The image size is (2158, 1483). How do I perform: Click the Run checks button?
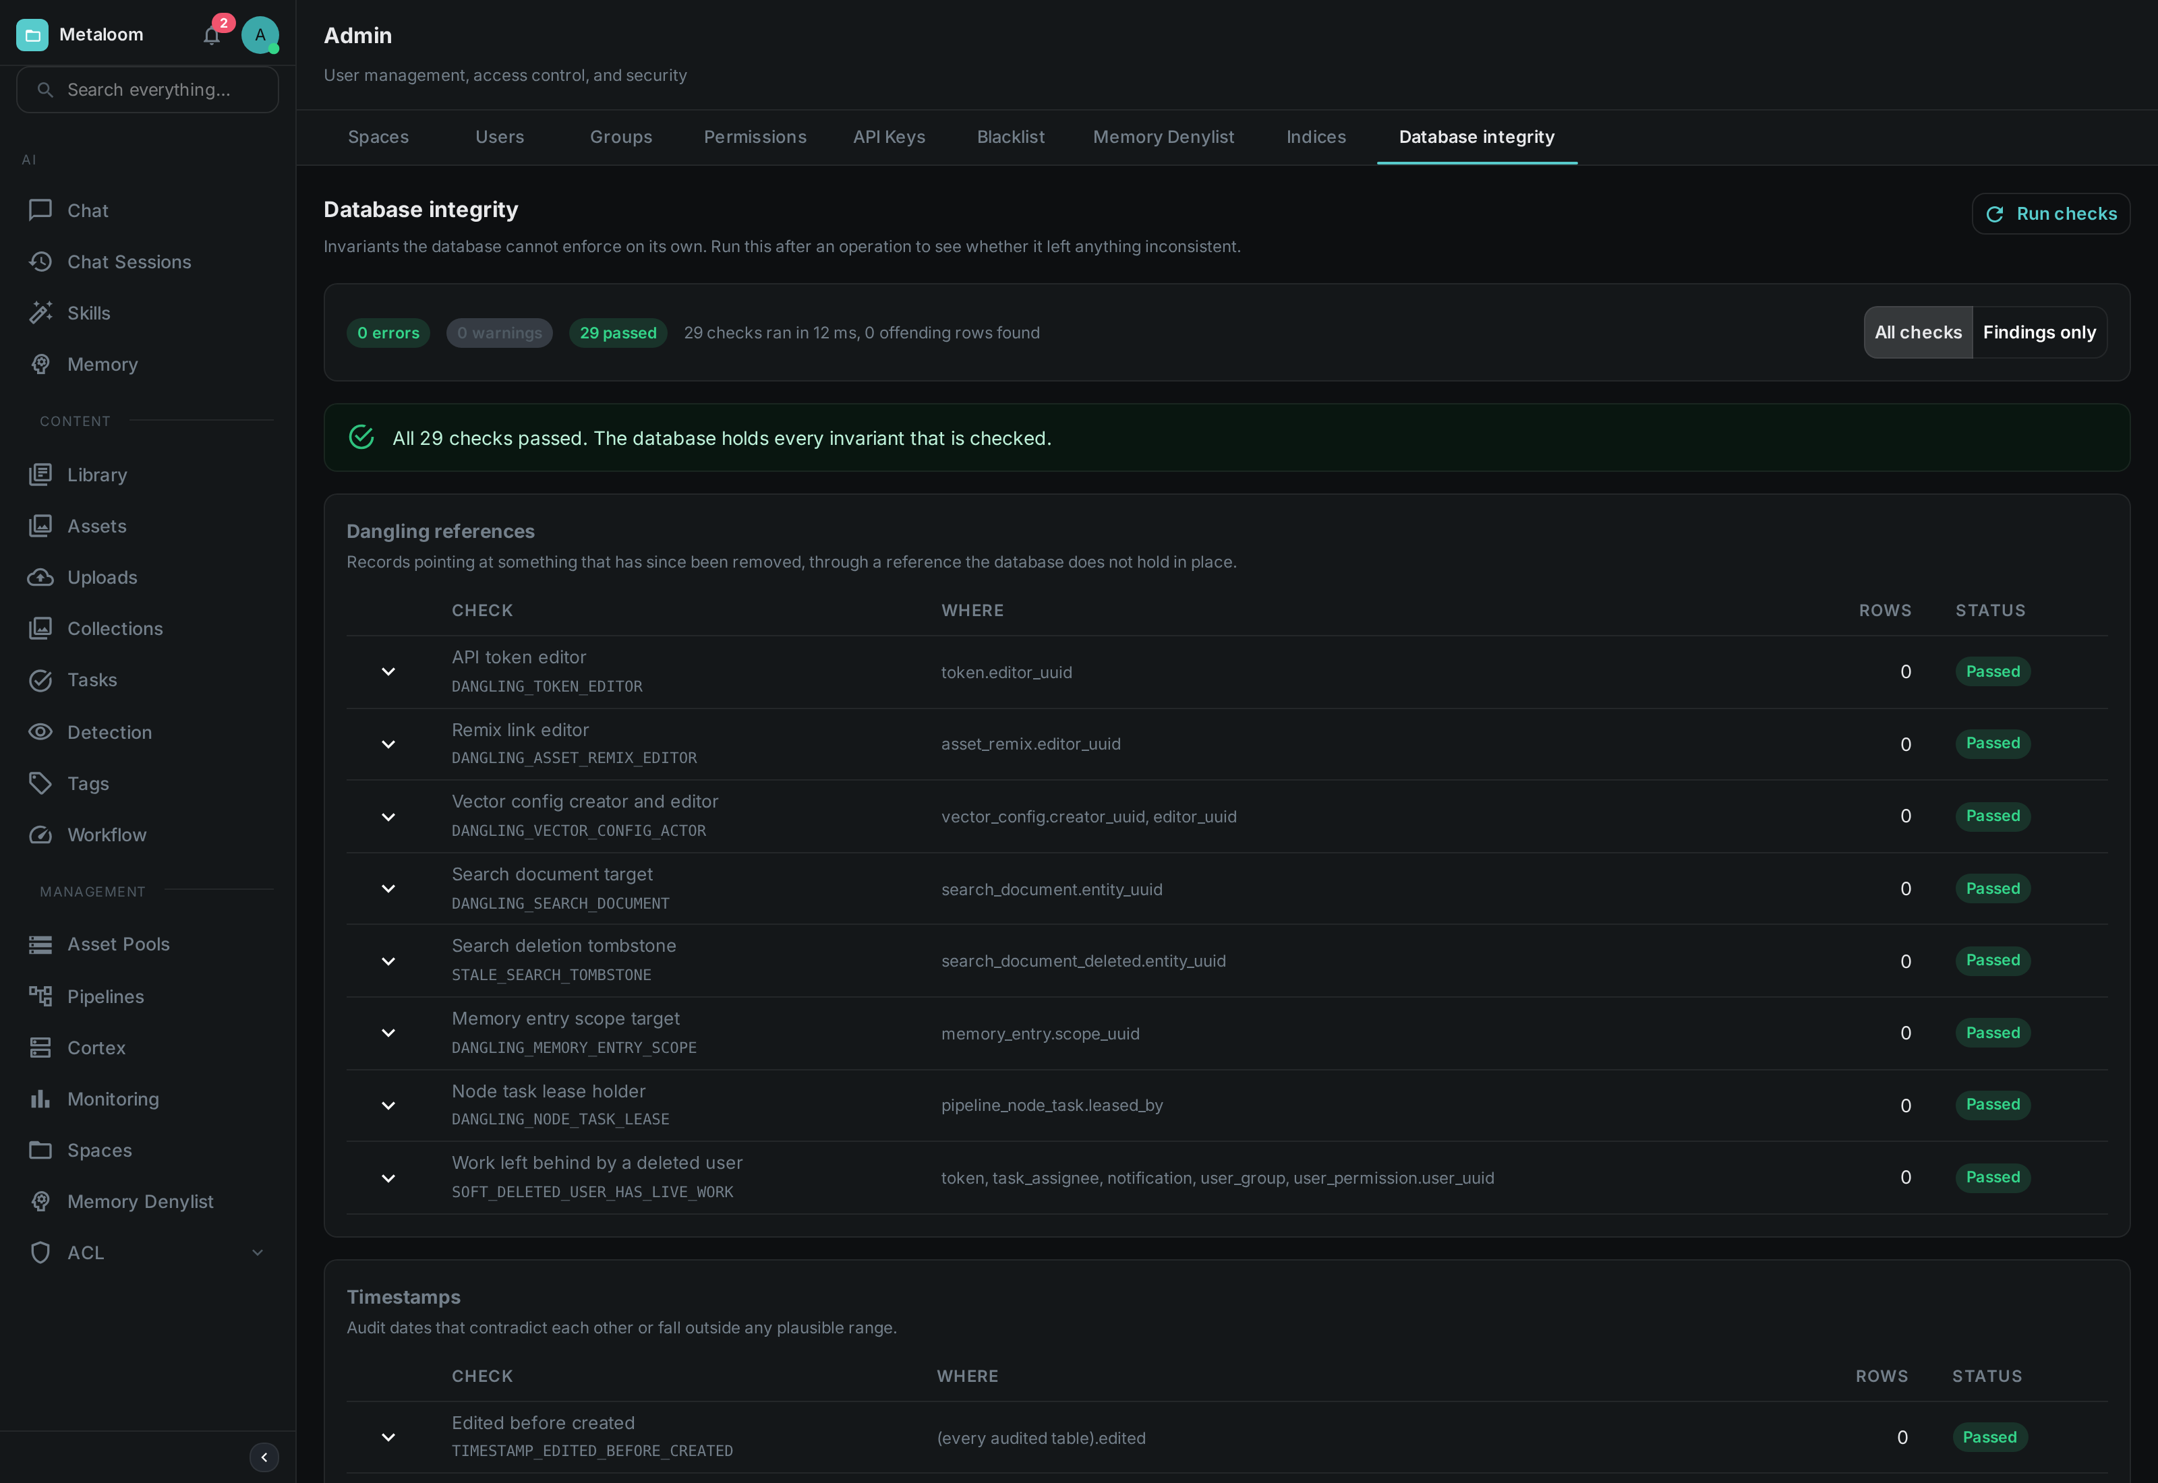2050,214
